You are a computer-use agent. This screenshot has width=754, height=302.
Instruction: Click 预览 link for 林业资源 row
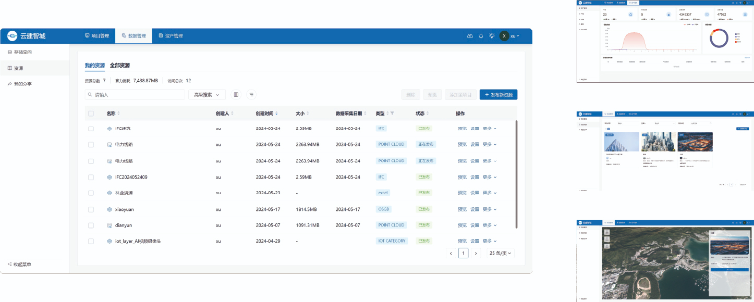pyautogui.click(x=462, y=193)
